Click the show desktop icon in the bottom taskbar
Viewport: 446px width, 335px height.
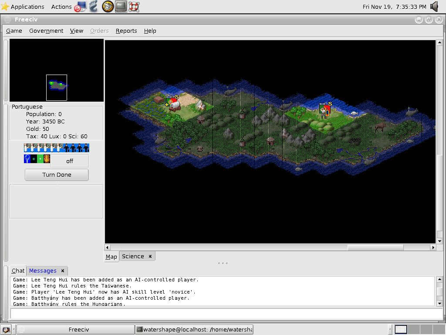(6, 330)
